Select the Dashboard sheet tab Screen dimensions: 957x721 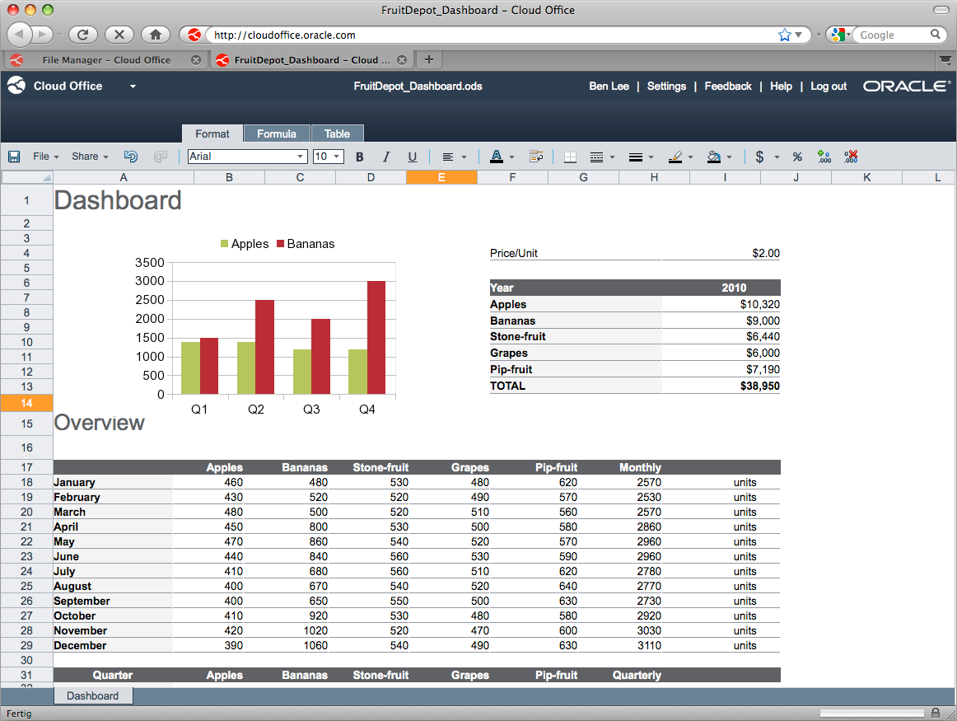coord(92,696)
